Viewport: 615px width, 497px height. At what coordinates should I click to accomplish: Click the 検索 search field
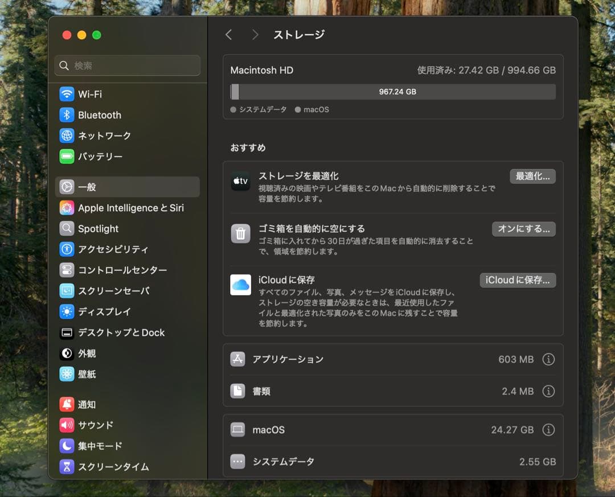pyautogui.click(x=128, y=65)
